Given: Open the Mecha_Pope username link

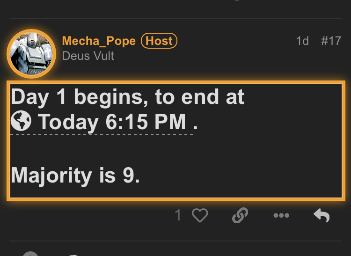Looking at the screenshot, I should point(99,41).
